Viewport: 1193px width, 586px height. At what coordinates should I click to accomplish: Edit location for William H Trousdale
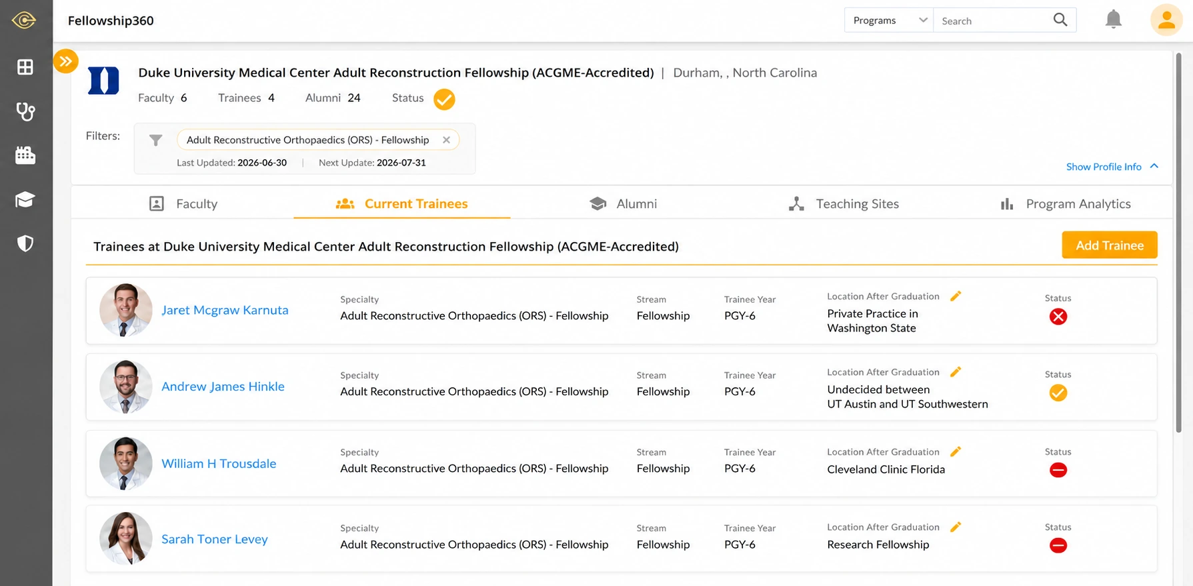pyautogui.click(x=956, y=452)
